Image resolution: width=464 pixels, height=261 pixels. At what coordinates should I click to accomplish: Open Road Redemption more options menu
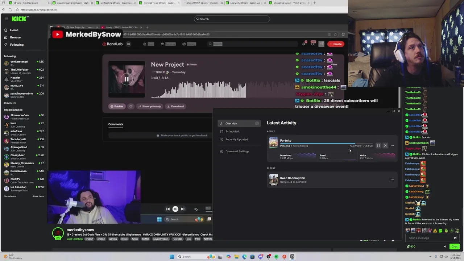pyautogui.click(x=392, y=180)
